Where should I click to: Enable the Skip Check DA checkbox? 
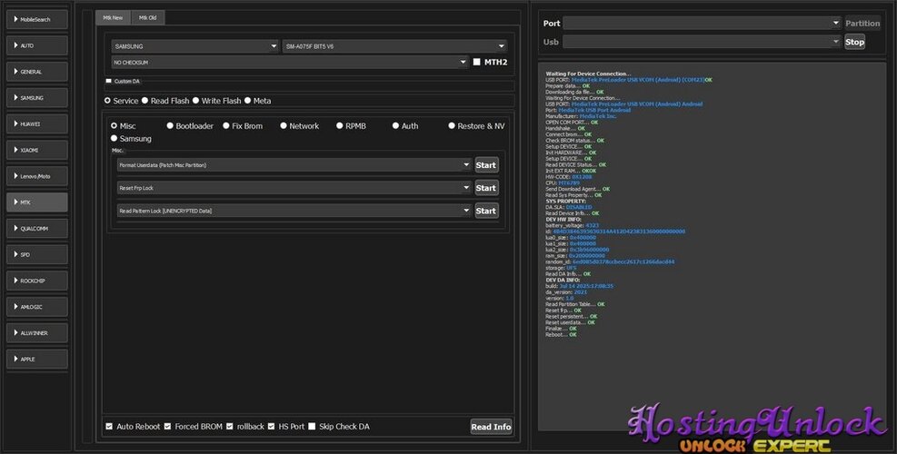pyautogui.click(x=312, y=427)
